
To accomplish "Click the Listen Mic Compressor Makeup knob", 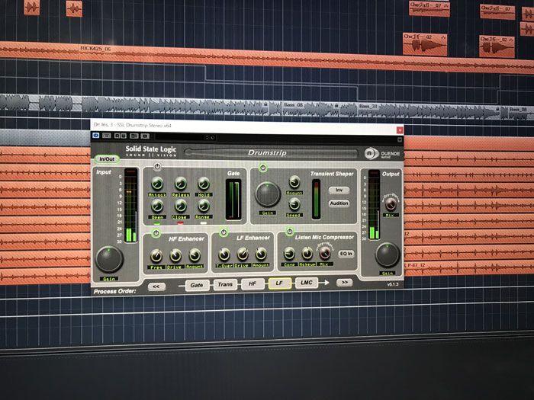I will [x=307, y=254].
